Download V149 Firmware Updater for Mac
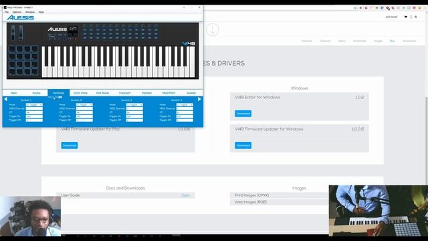 tap(70, 145)
